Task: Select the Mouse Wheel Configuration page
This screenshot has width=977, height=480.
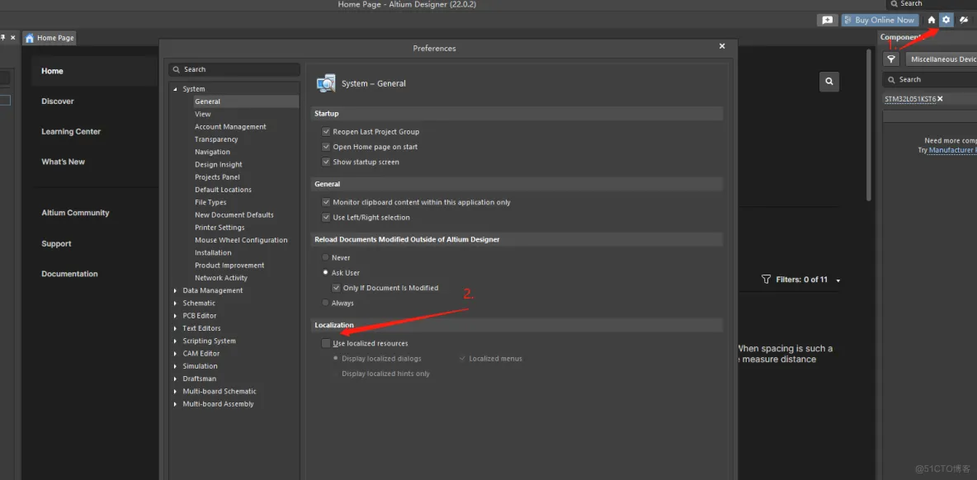Action: pos(241,240)
